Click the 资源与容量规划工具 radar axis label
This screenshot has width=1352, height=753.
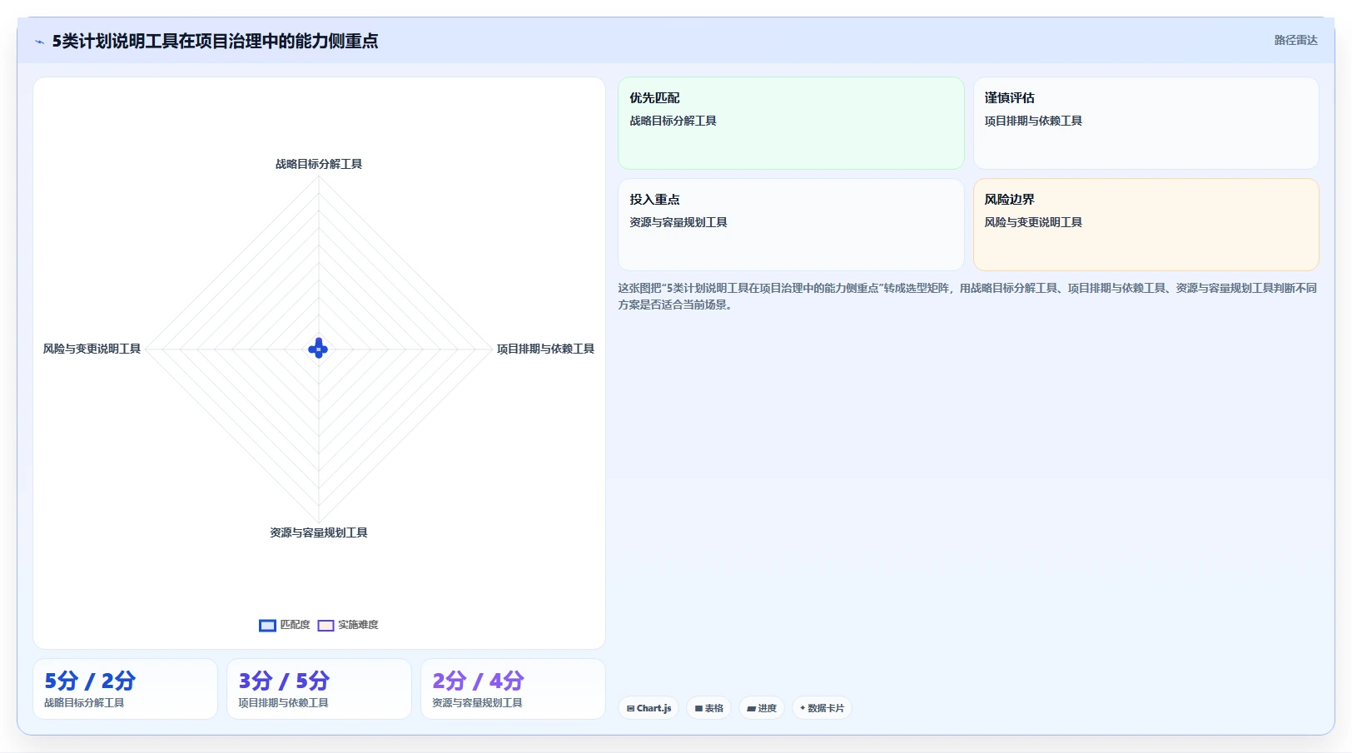pos(319,533)
